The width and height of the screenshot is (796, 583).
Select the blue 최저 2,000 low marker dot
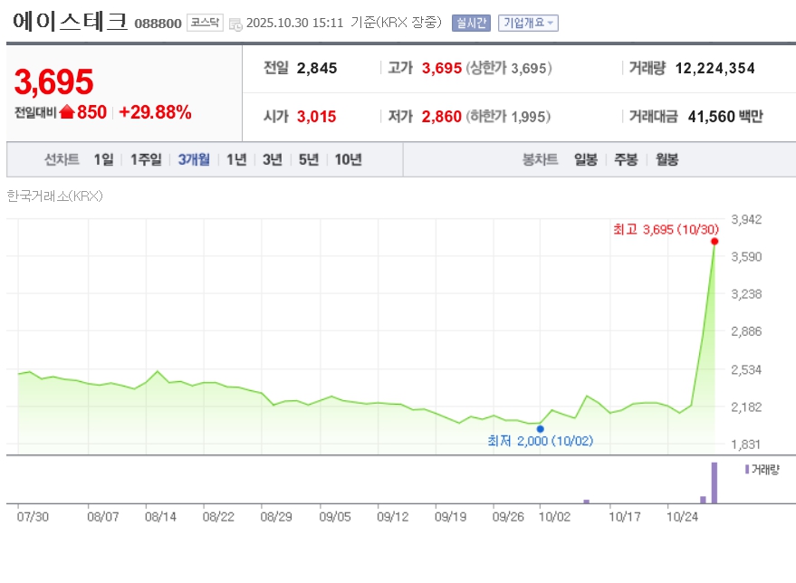[x=541, y=429]
